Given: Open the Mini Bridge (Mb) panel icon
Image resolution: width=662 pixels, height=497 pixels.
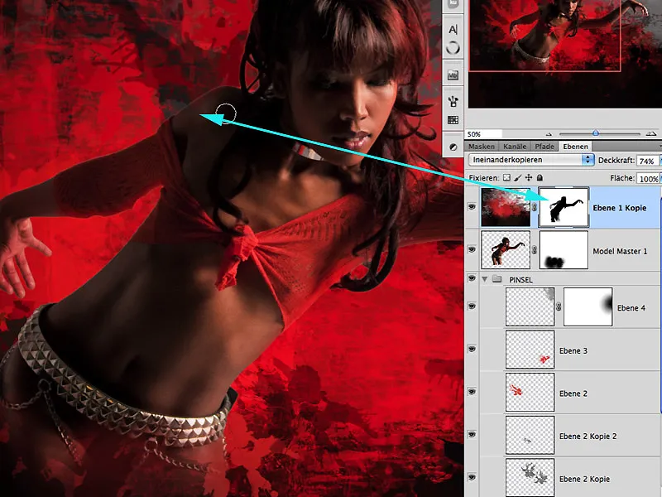Looking at the screenshot, I should (453, 75).
